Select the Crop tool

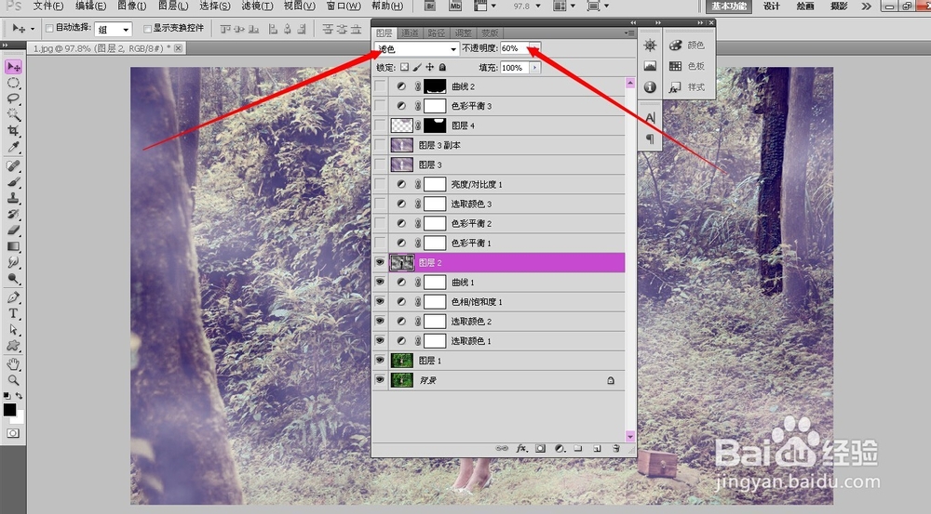coord(13,130)
